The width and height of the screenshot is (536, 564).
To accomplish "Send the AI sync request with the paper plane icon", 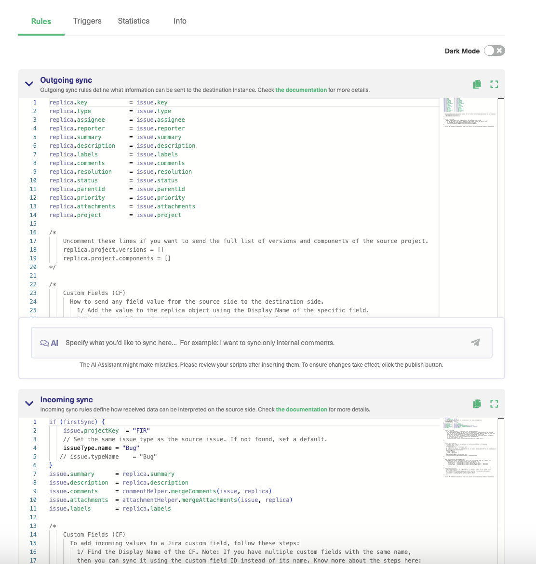I will [x=475, y=343].
